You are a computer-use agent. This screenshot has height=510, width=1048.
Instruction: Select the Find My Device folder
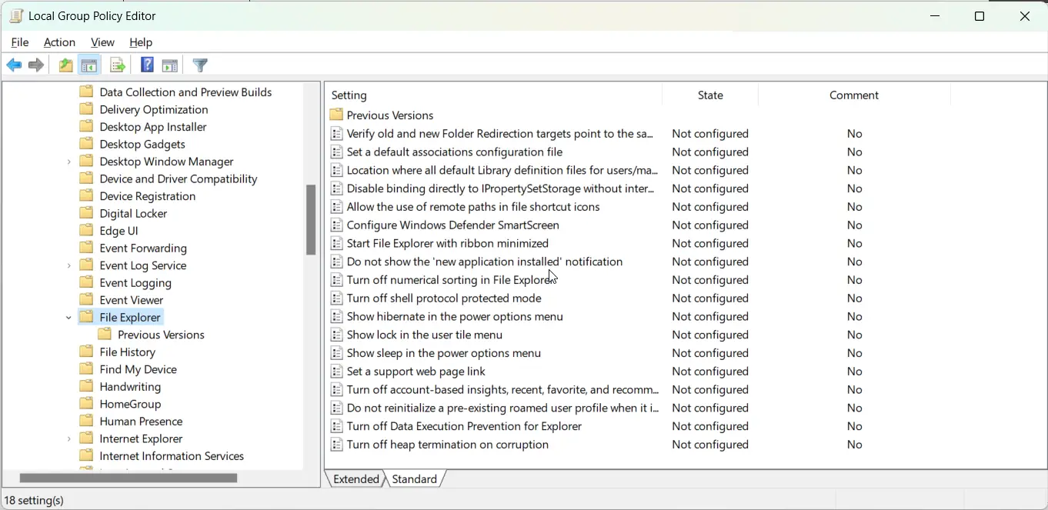pyautogui.click(x=139, y=369)
